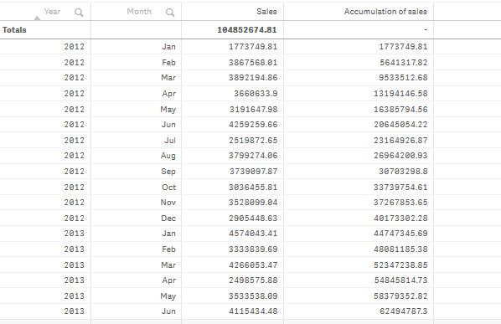Open search for the Year column

[79, 13]
